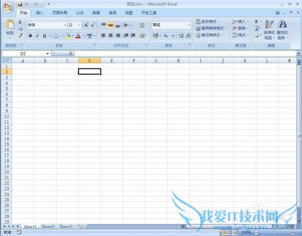Align cell text to the left
Screen dimensions: 302x236
pyautogui.click(x=103, y=36)
